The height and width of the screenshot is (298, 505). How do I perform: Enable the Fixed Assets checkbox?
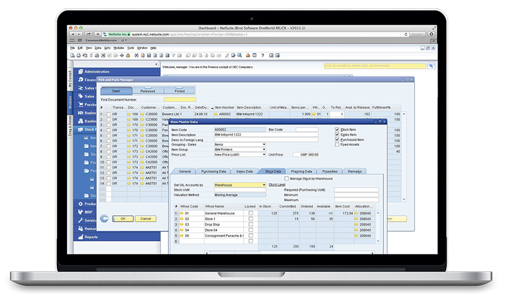click(337, 145)
